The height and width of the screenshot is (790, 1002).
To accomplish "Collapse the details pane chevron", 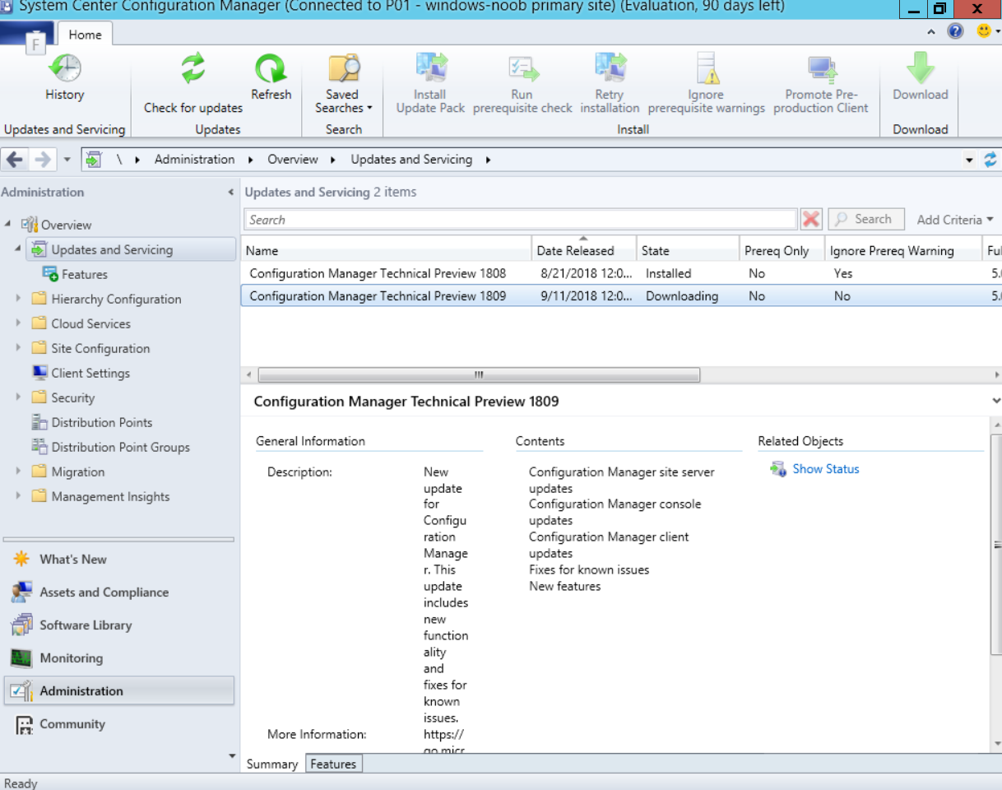I will coord(996,401).
